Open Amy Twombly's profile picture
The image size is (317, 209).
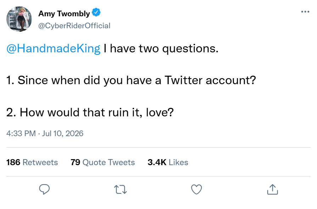coord(19,19)
